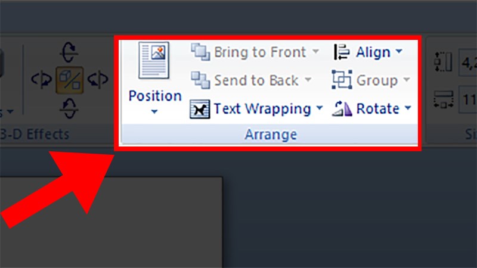The width and height of the screenshot is (477, 268).
Task: Click the Text Wrapping dog icon
Action: tap(200, 109)
